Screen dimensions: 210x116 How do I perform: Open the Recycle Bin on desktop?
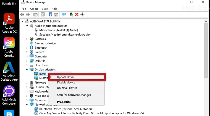9,3
